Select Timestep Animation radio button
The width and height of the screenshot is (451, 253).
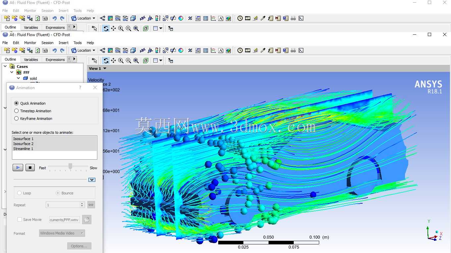tap(16, 111)
